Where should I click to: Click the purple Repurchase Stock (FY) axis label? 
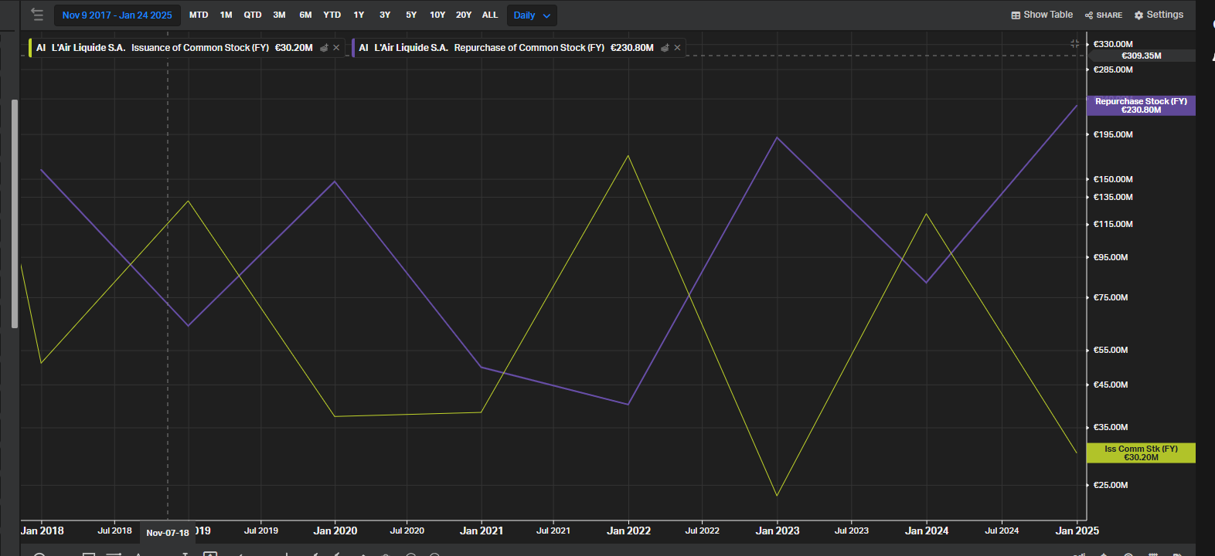point(1140,106)
